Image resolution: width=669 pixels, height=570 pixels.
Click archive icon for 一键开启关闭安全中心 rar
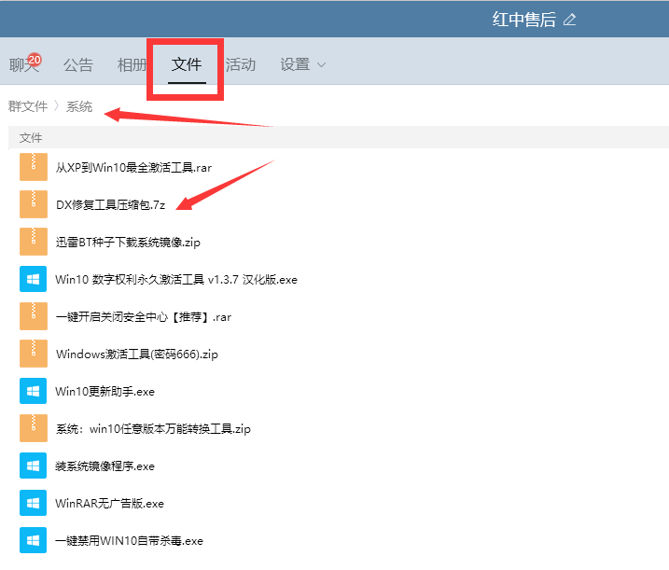click(34, 316)
